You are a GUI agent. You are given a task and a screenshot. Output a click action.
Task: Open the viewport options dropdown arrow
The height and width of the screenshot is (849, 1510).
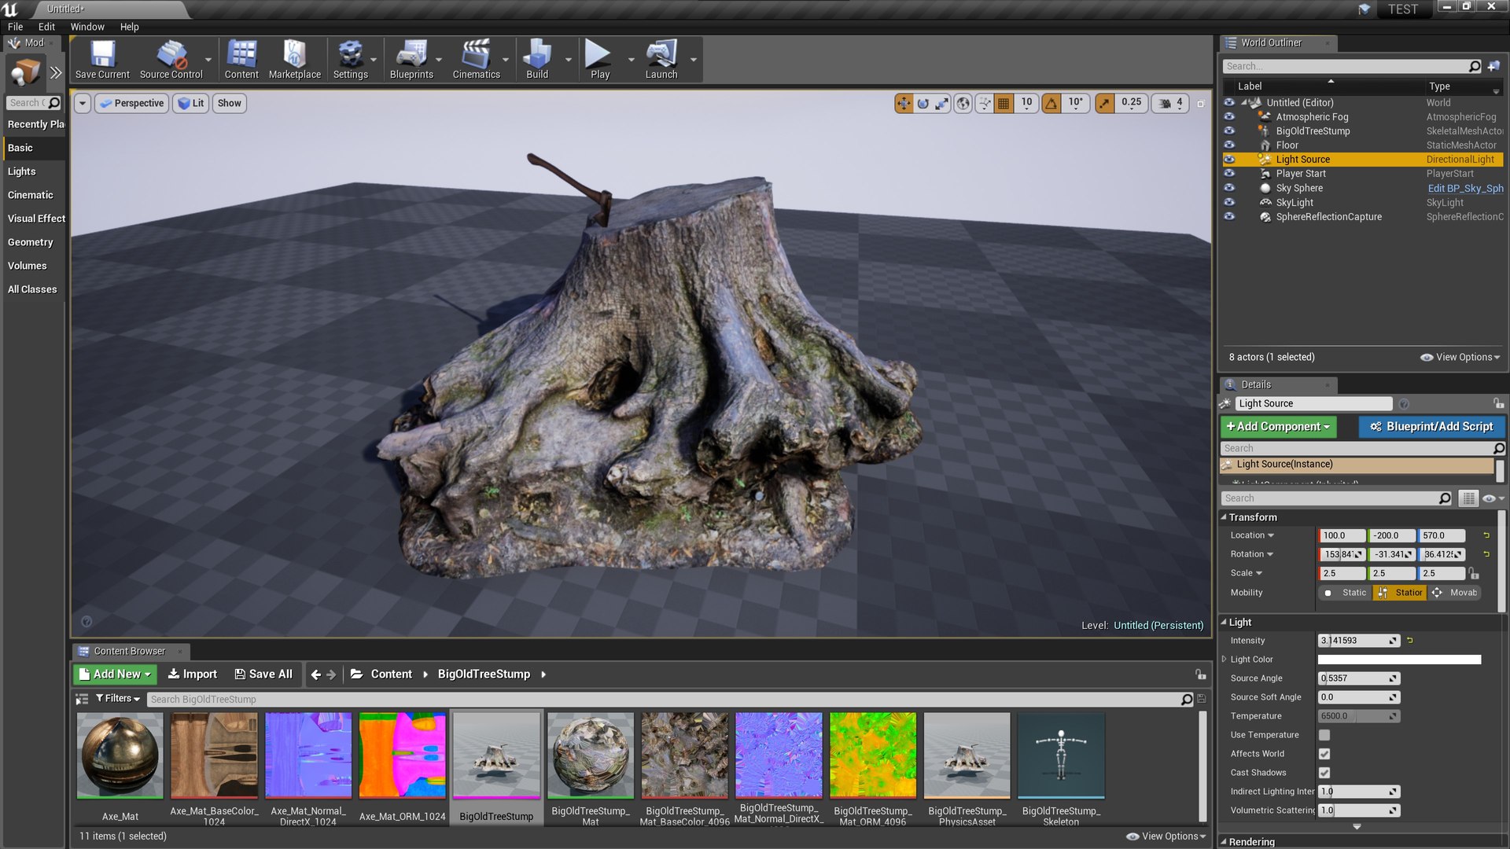point(83,103)
